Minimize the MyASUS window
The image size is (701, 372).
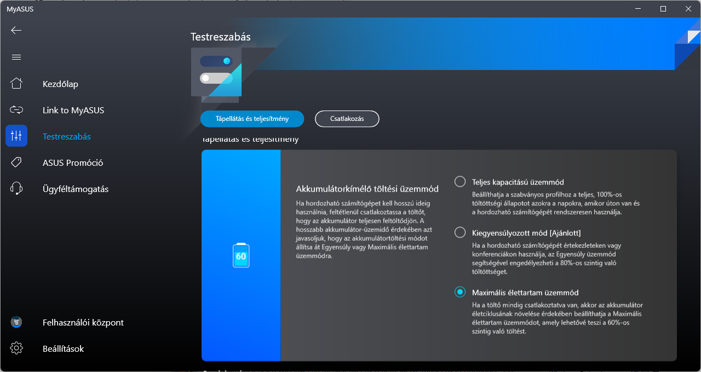[638, 9]
